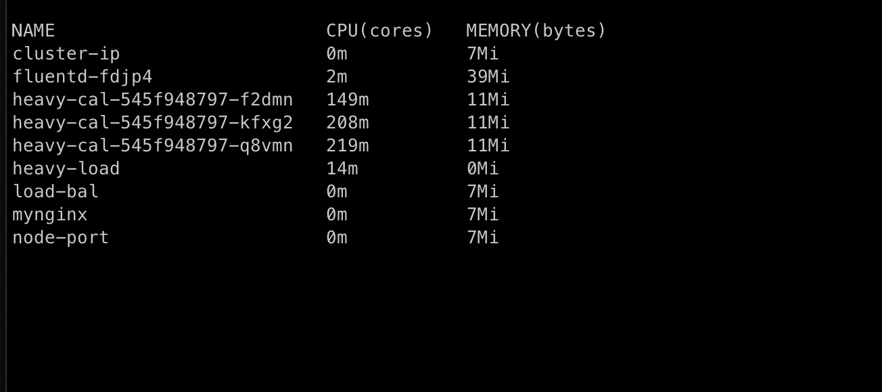Click the 14m CPU value

[342, 169]
